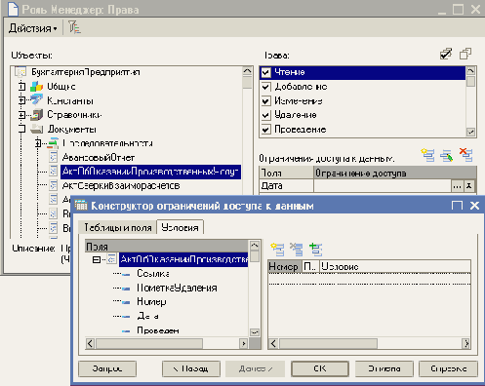Toggle the Проведение checkbox
The width and height of the screenshot is (485, 386).
tap(266, 130)
